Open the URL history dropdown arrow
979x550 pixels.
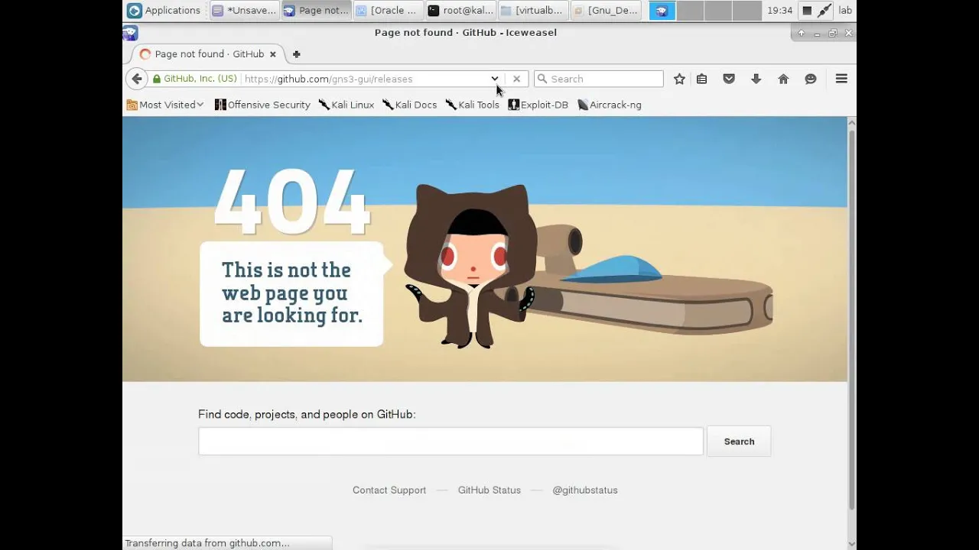pos(494,79)
